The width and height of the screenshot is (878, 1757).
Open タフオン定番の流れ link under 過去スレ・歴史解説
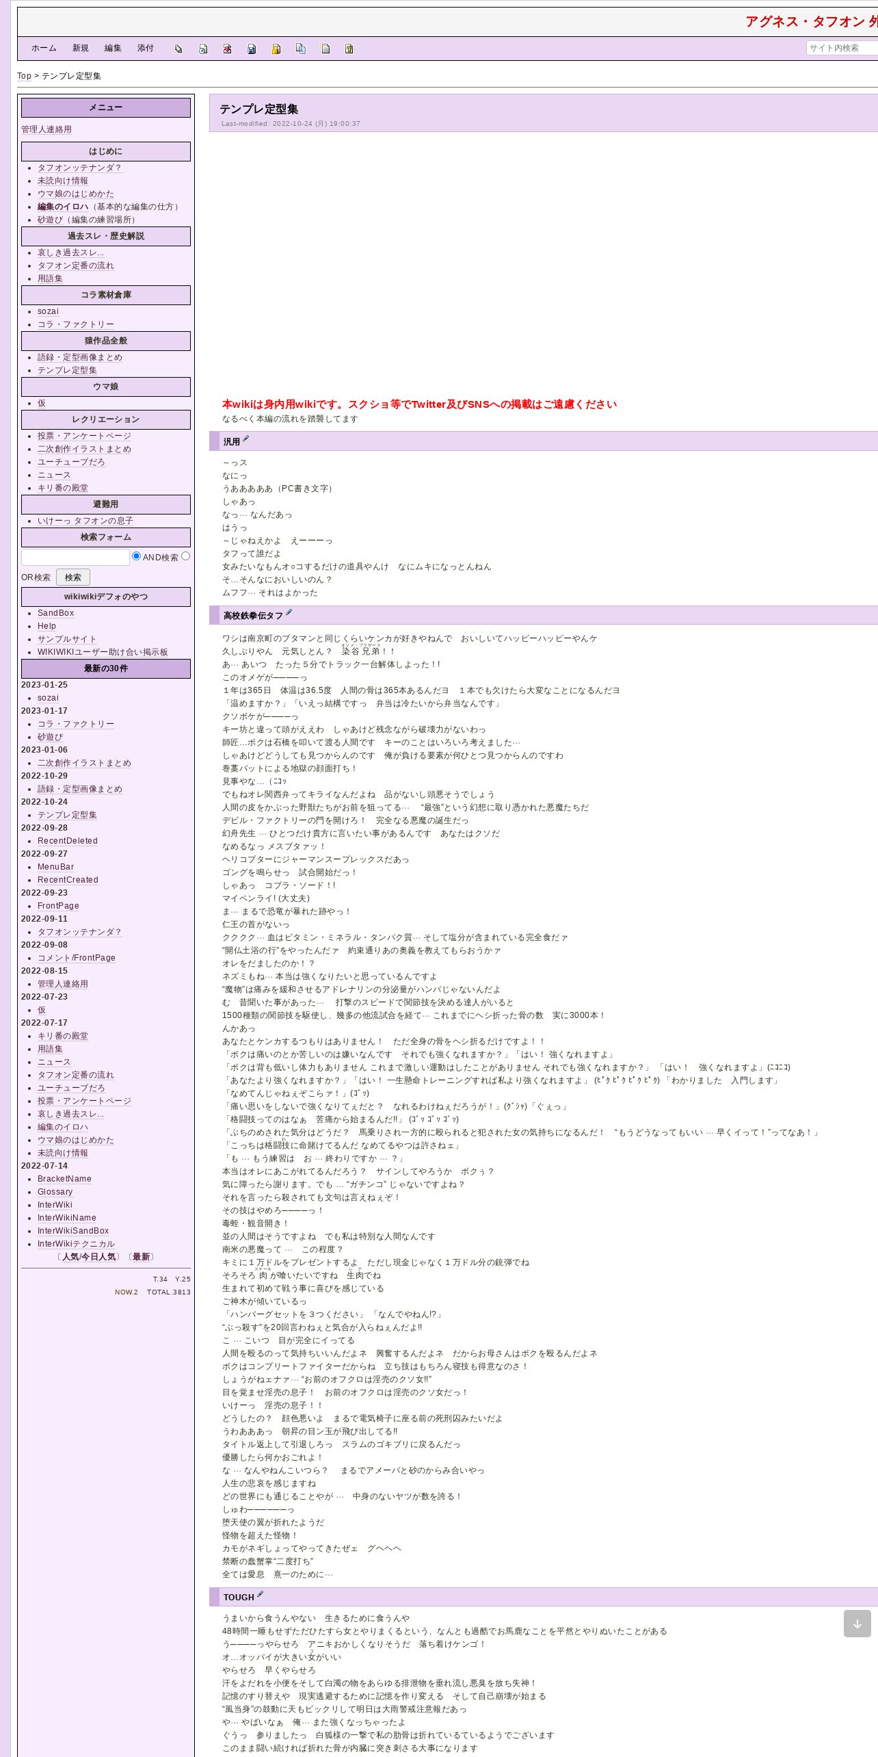76,265
